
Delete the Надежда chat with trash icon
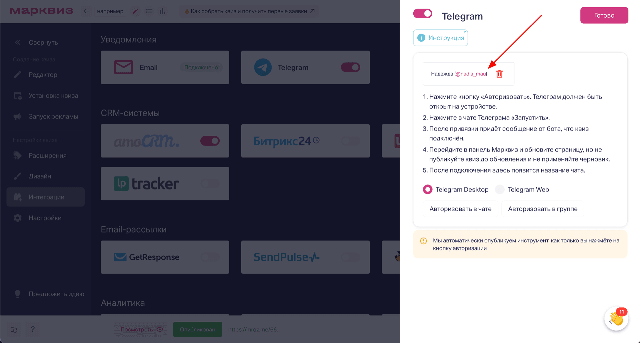499,74
